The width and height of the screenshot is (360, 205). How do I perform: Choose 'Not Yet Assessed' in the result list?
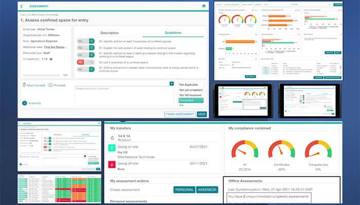190,95
